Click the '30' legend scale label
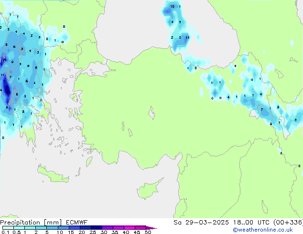 coord(104,232)
